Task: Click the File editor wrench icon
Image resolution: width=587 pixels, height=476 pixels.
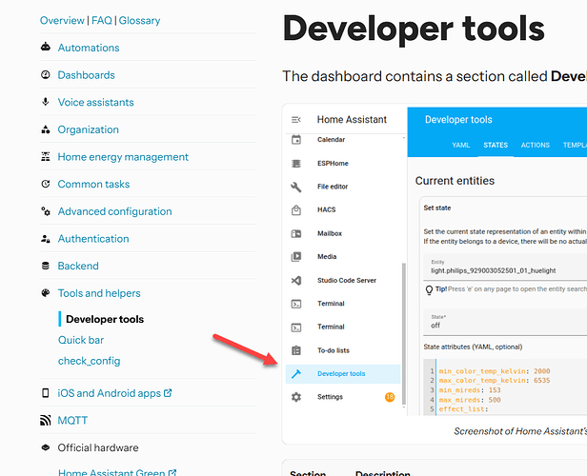Action: 296,187
